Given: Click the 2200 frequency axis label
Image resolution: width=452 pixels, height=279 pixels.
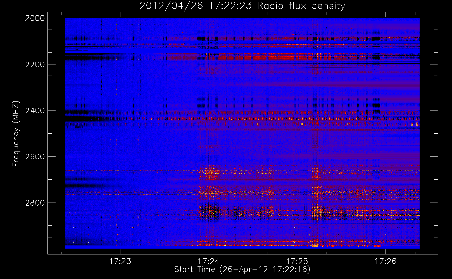Looking at the screenshot, I should pyautogui.click(x=35, y=64).
